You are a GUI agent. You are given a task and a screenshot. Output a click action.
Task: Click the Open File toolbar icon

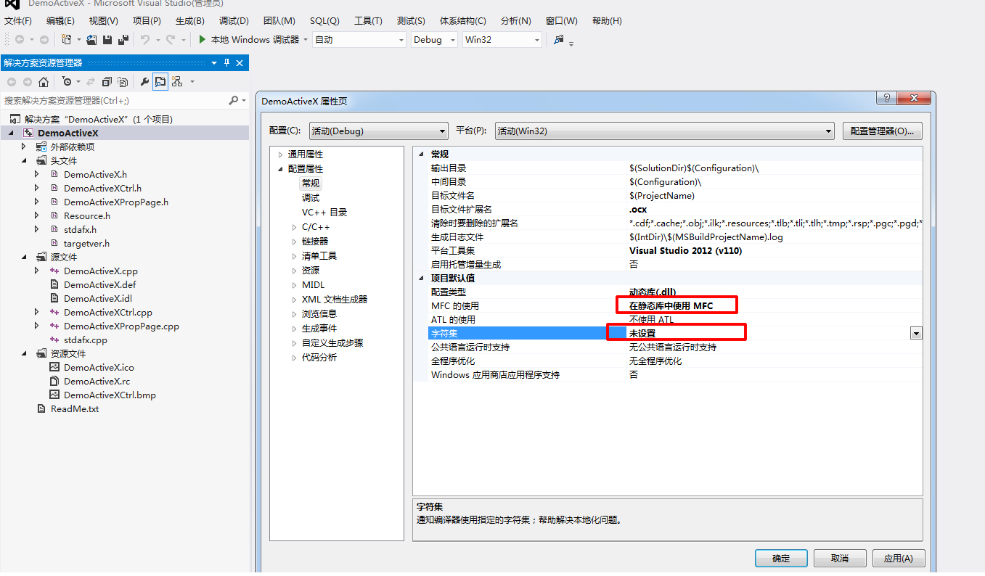(91, 40)
